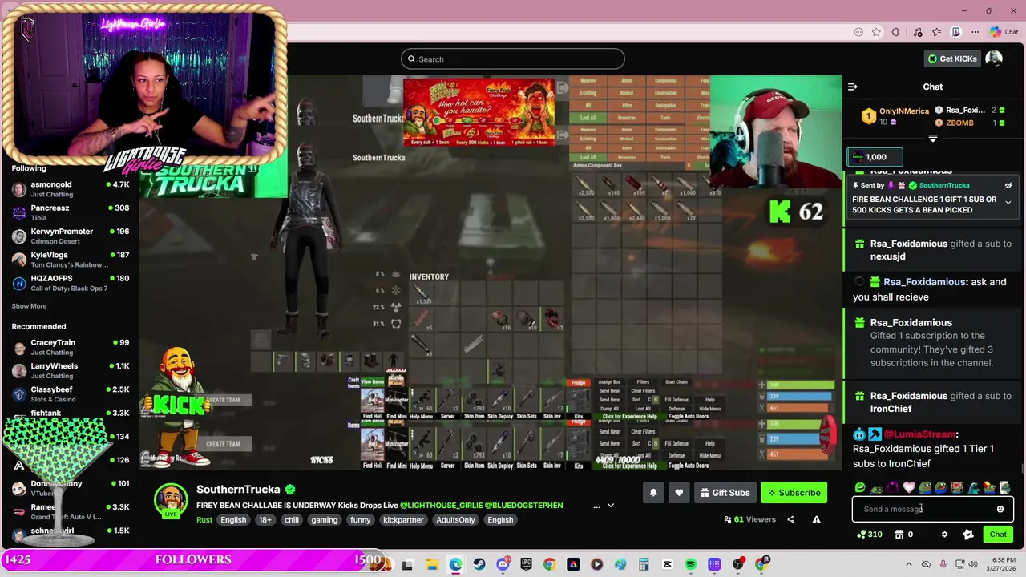Viewport: 1026px width, 577px height.
Task: Expand the stream description chevron
Action: pos(611,506)
